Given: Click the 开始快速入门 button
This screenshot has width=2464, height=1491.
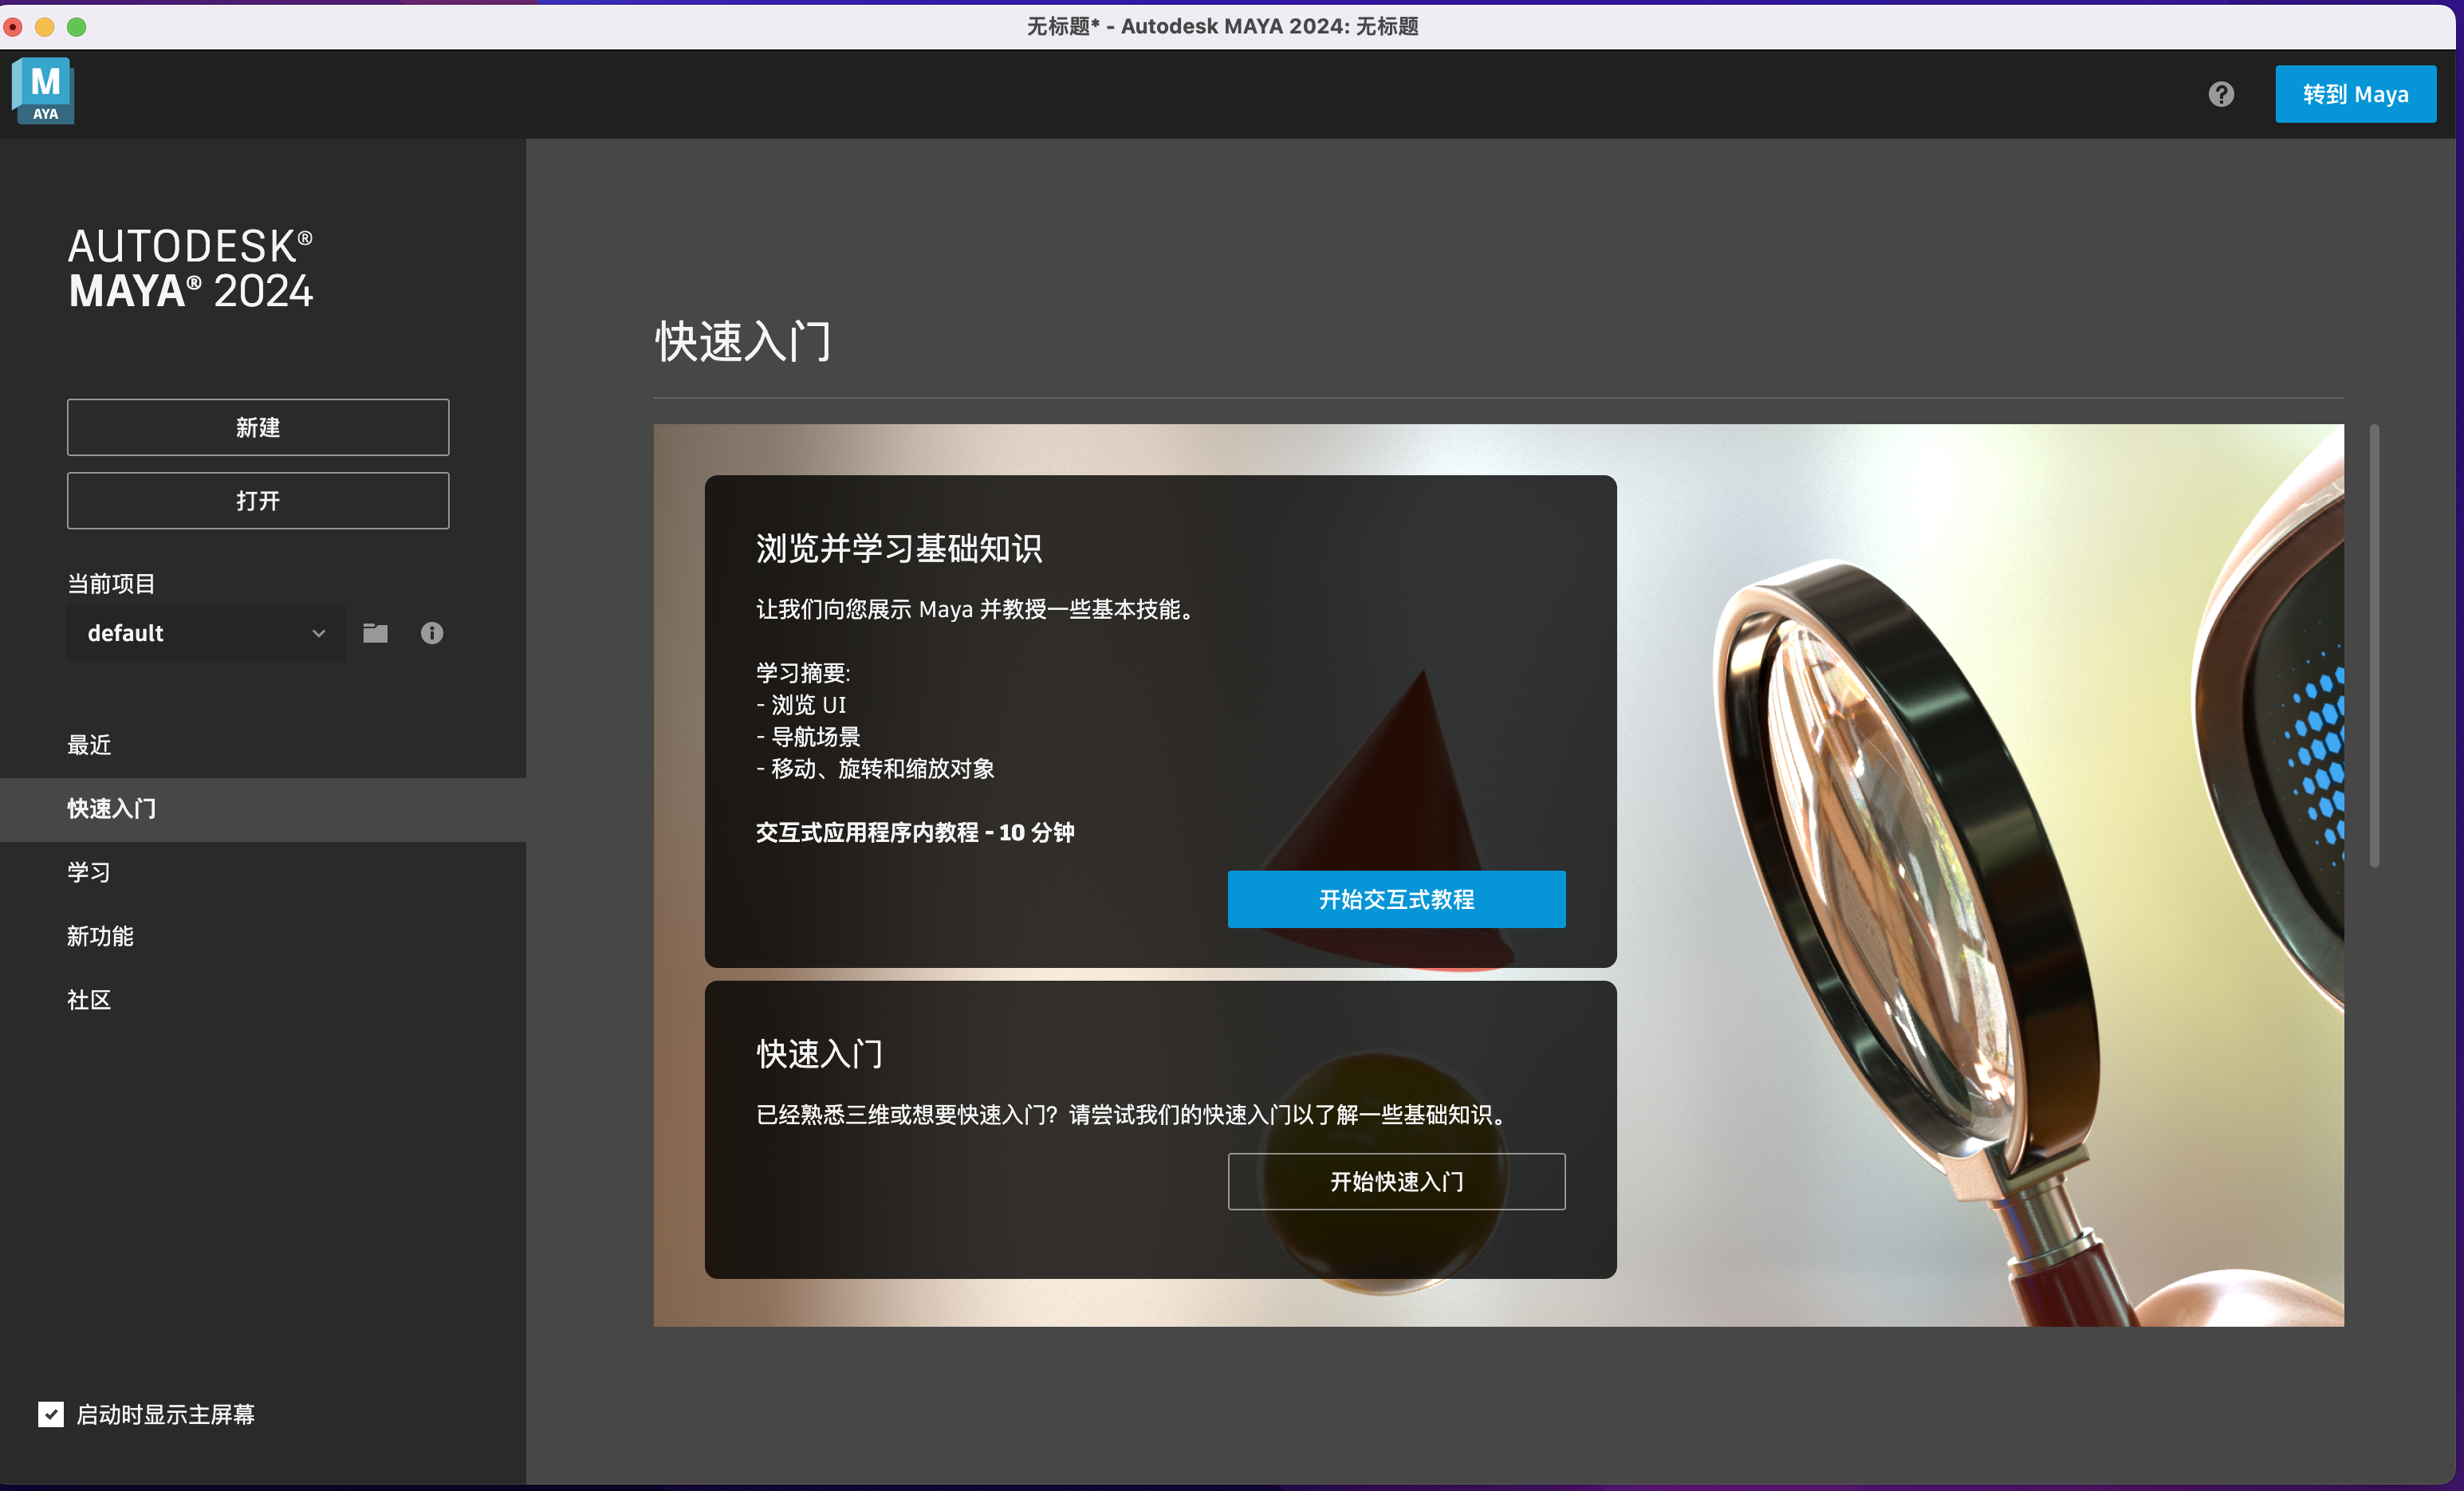Looking at the screenshot, I should [1396, 1181].
